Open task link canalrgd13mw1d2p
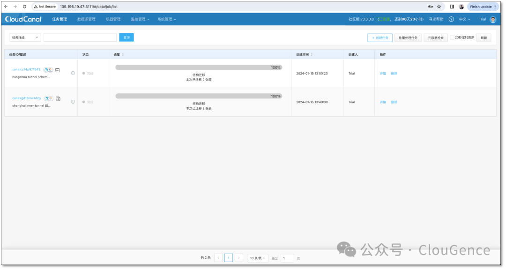The width and height of the screenshot is (506, 270). pyautogui.click(x=26, y=98)
